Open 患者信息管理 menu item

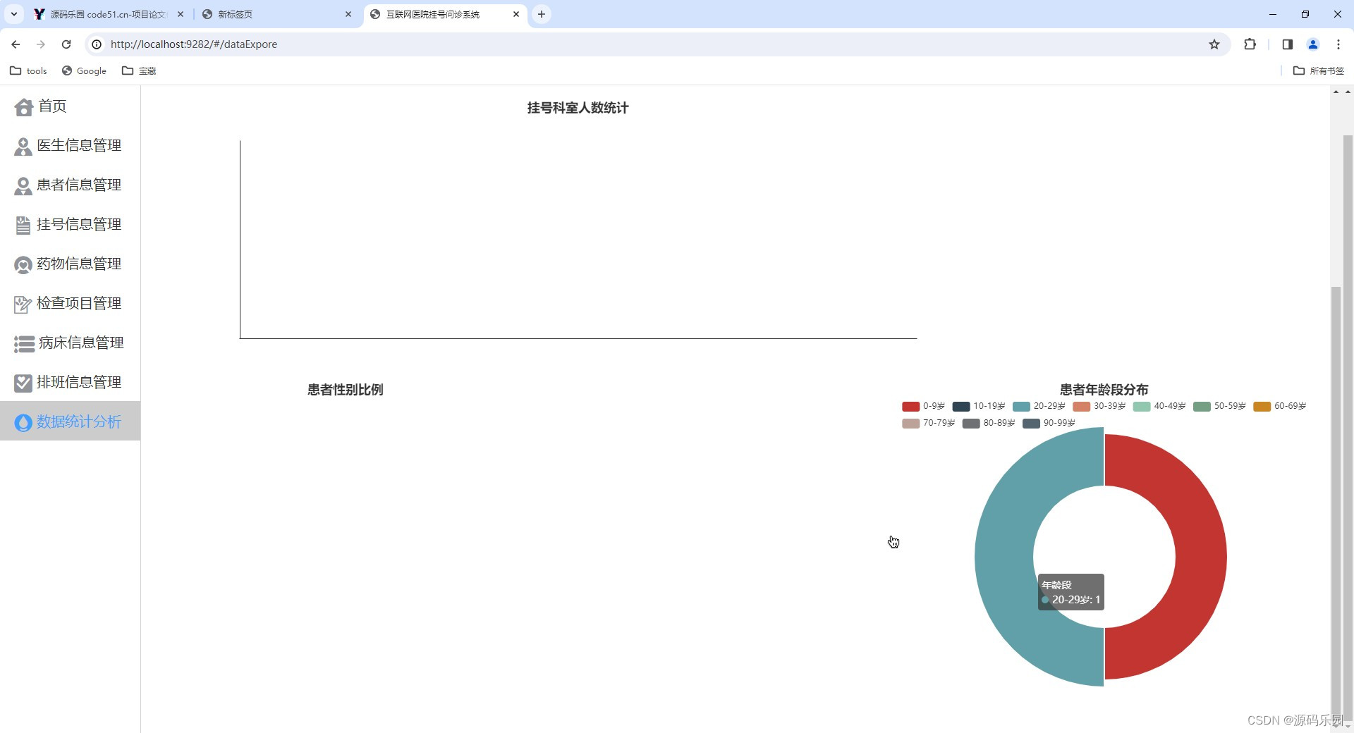coord(70,185)
